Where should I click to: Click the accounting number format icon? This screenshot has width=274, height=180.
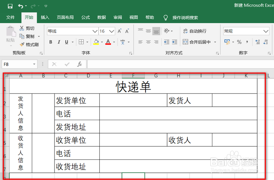(x=227, y=42)
